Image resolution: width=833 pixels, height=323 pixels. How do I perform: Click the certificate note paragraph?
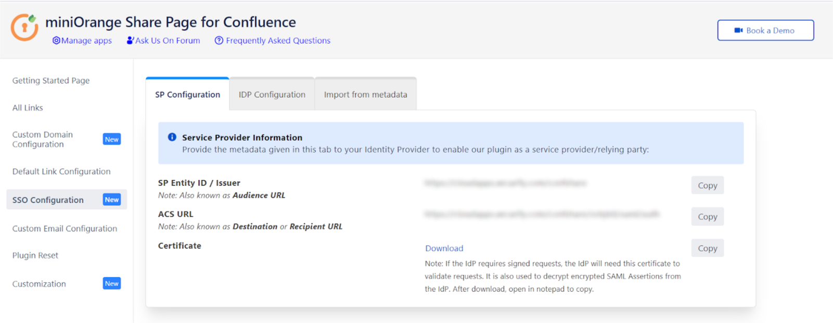[553, 276]
